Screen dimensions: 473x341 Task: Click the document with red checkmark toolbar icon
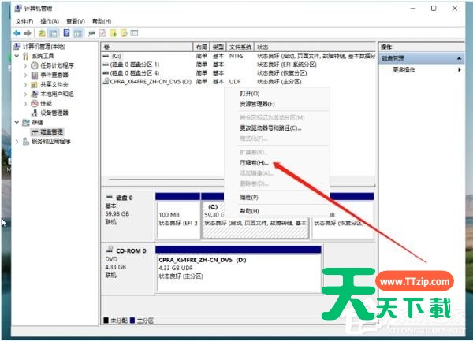(102, 33)
